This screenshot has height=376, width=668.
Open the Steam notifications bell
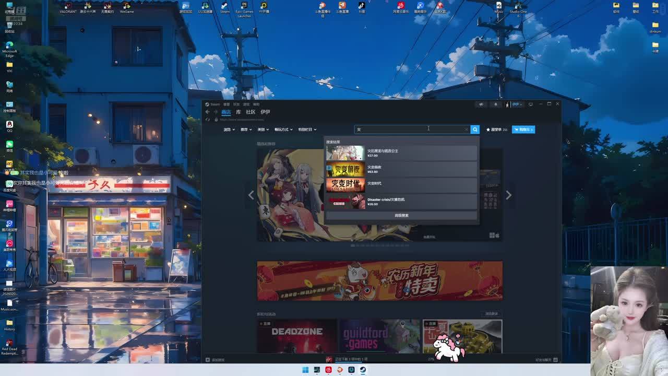click(x=496, y=104)
